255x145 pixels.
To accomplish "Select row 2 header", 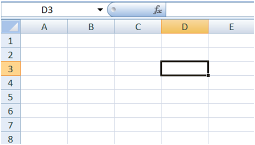I will point(11,54).
